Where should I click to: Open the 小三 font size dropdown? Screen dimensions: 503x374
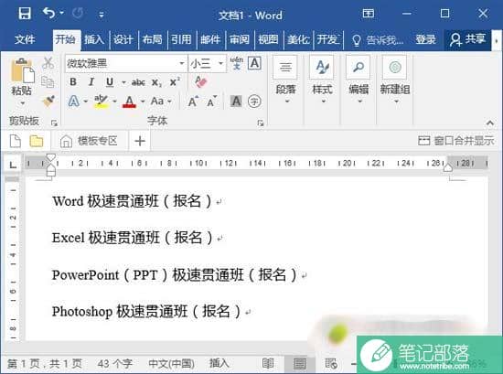(x=220, y=63)
